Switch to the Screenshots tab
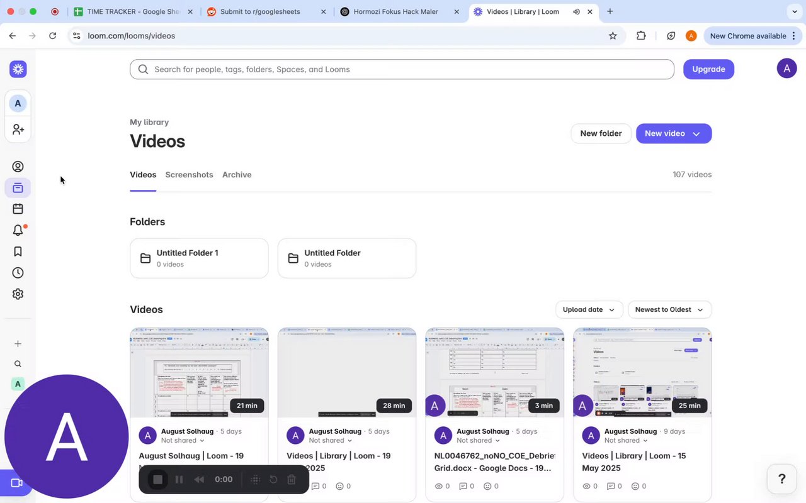This screenshot has width=806, height=503. 189,175
